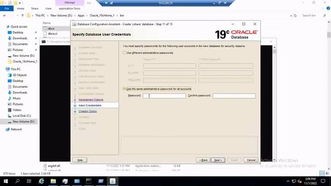Viewport: 331px width, 186px height.
Task: Expand the address bar history dropdown
Action: click(x=291, y=16)
